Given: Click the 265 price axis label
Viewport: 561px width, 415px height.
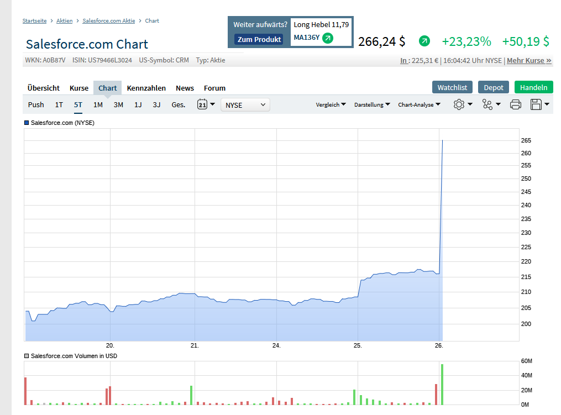Looking at the screenshot, I should [526, 140].
